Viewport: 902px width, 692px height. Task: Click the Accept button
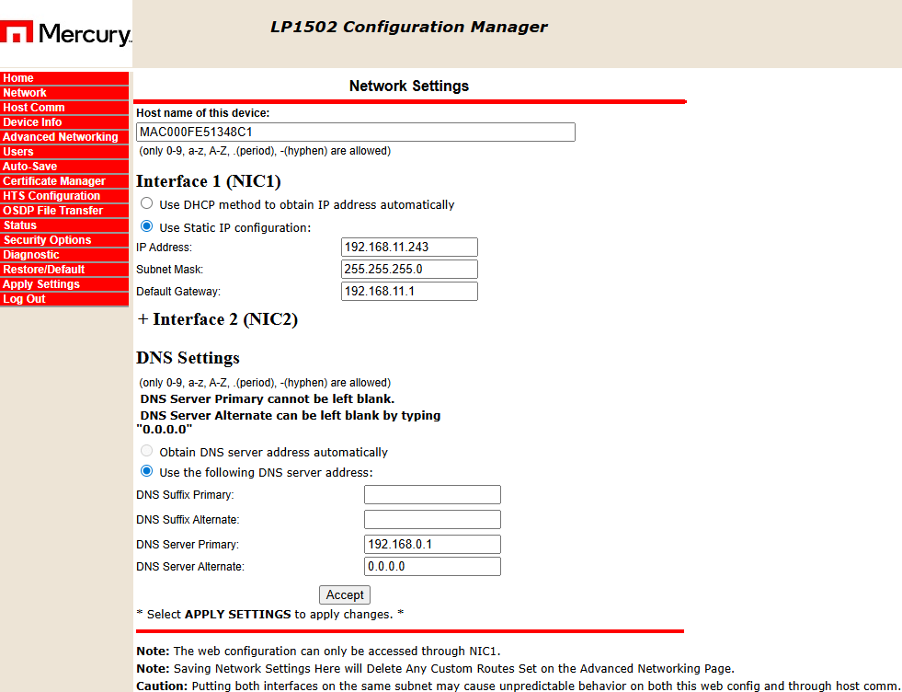coord(345,594)
